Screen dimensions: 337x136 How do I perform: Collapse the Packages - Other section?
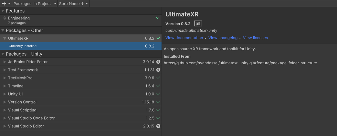3,31
